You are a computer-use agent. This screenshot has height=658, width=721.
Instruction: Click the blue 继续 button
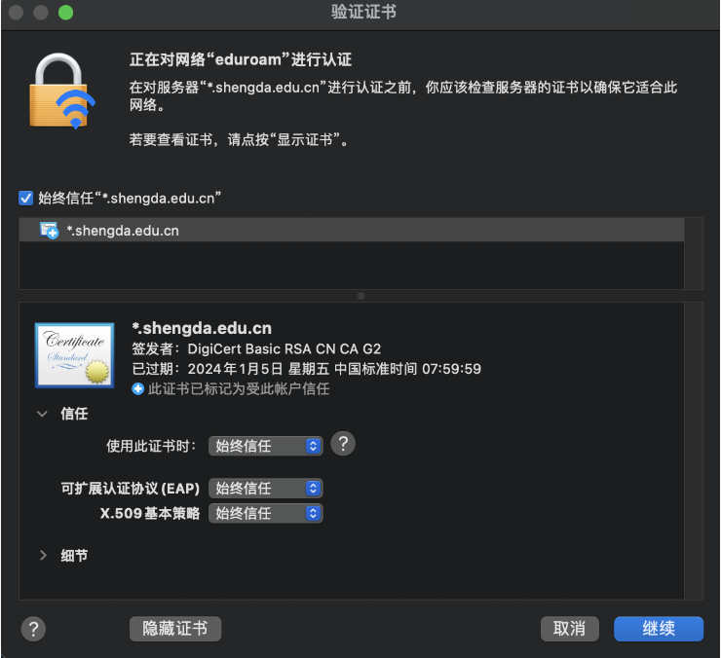point(659,629)
